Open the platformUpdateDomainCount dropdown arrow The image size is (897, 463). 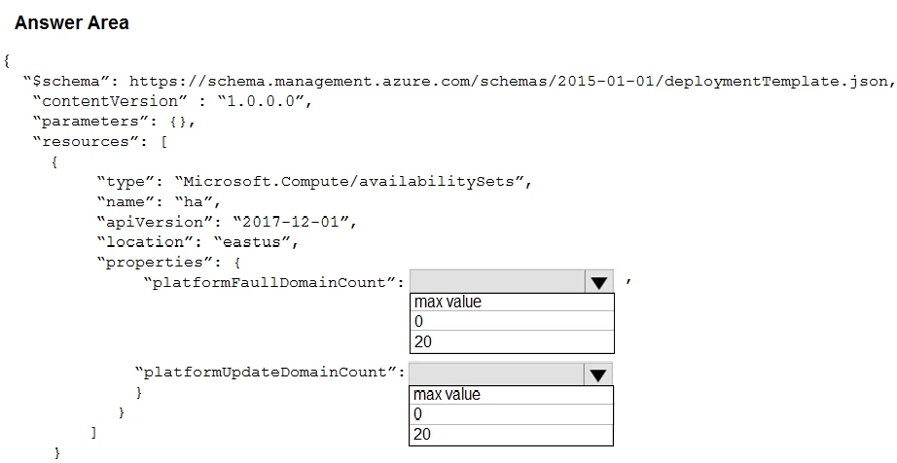click(x=598, y=374)
